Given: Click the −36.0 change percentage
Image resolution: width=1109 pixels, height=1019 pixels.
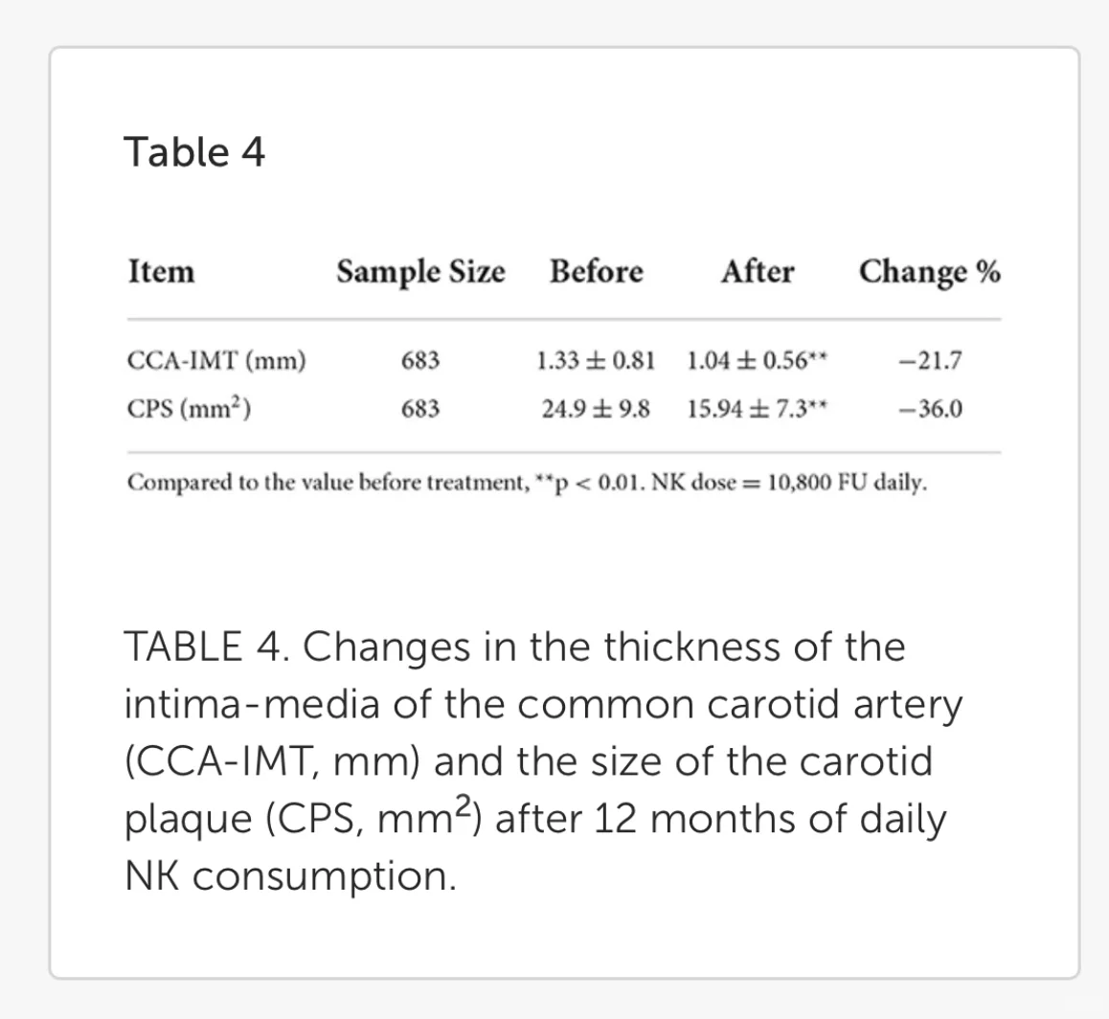Looking at the screenshot, I should [x=931, y=409].
